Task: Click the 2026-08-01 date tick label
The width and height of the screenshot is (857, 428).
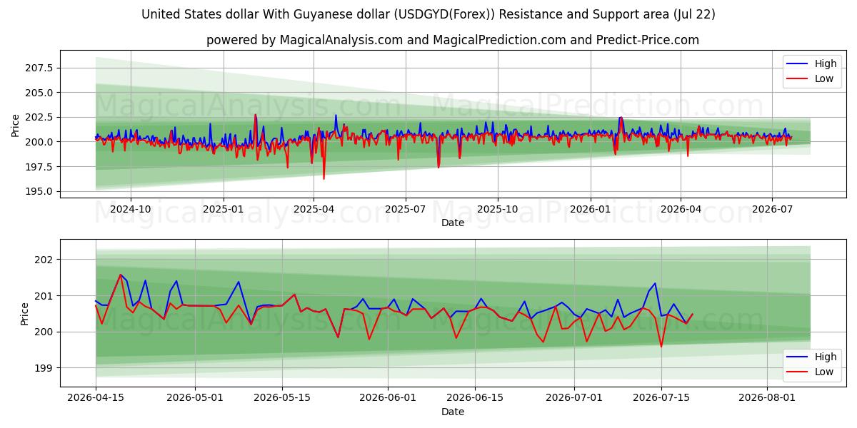Action: (767, 399)
